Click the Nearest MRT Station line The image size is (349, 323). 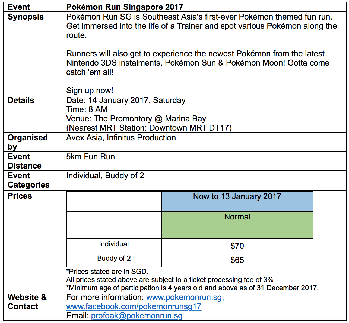click(x=149, y=128)
